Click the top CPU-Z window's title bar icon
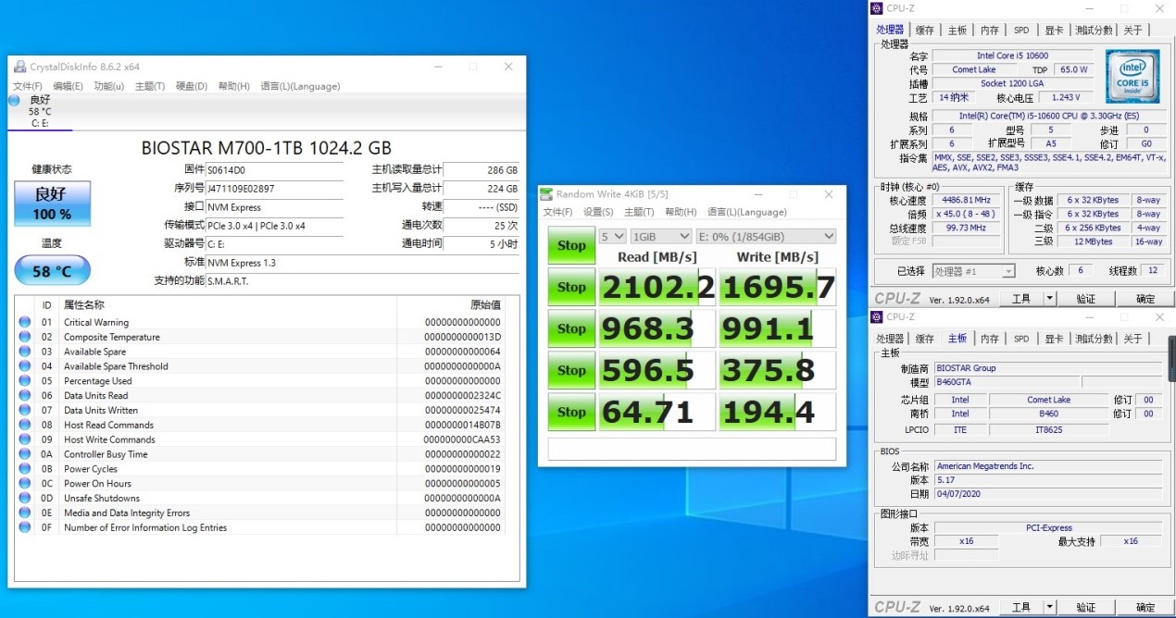The width and height of the screenshot is (1176, 618). (x=878, y=7)
